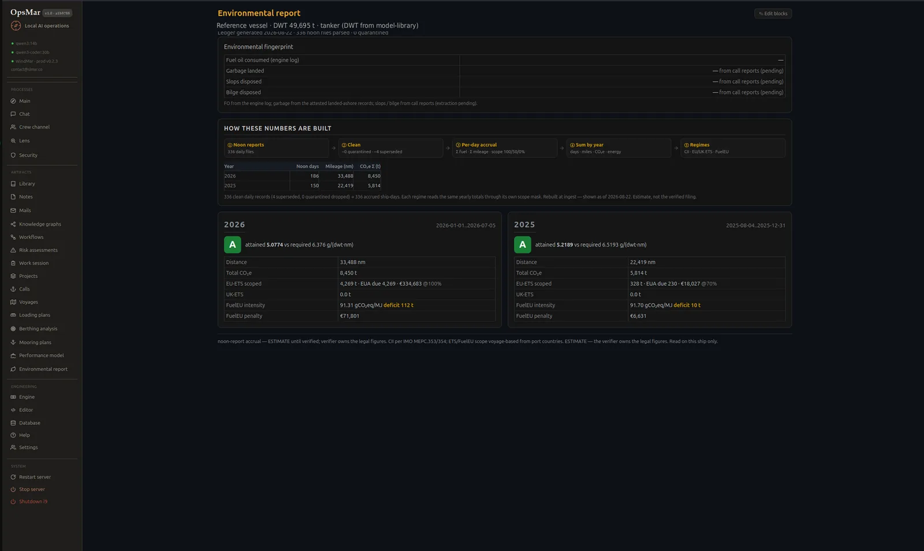Open Workflows from the sidebar
Image resolution: width=924 pixels, height=551 pixels.
(x=31, y=237)
